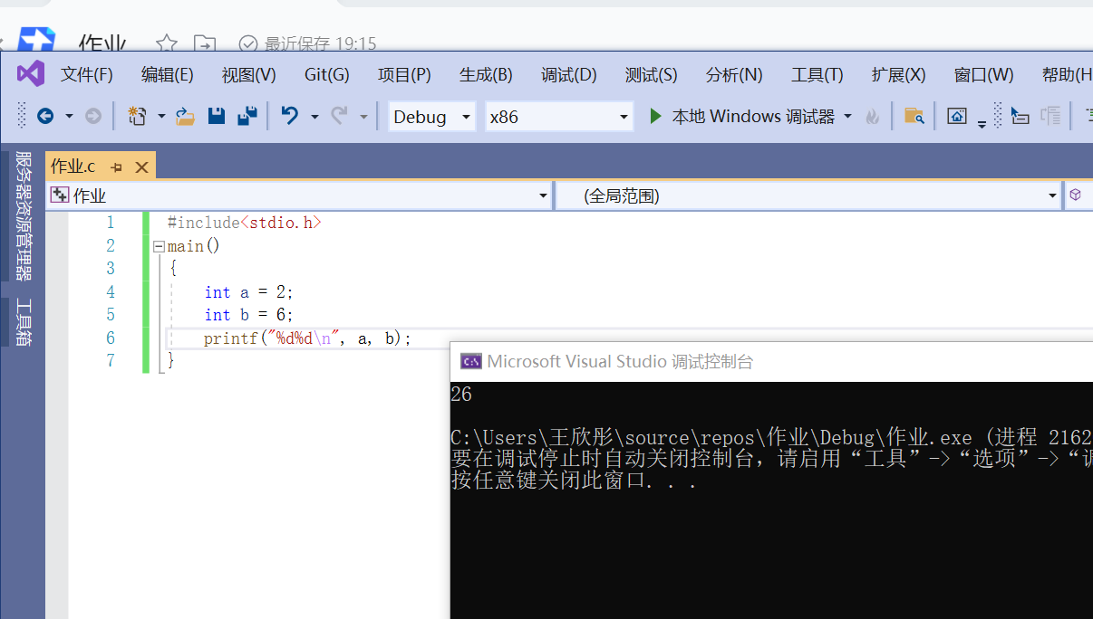Click 本地 Windows 调试器 start button
1093x619 pixels.
(751, 117)
